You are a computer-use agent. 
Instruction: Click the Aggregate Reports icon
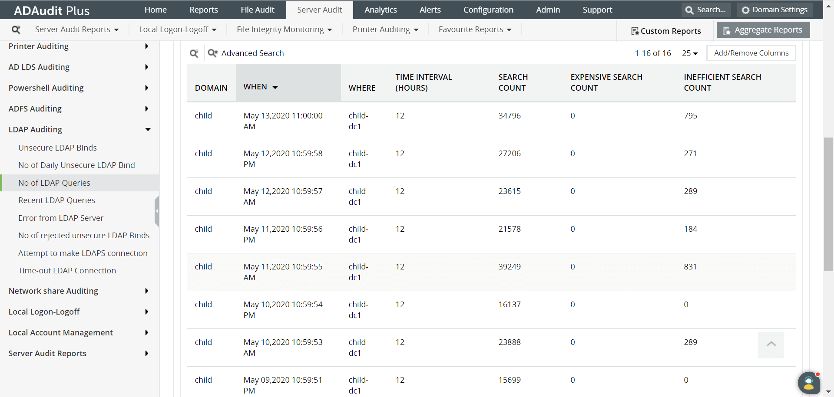coord(727,30)
